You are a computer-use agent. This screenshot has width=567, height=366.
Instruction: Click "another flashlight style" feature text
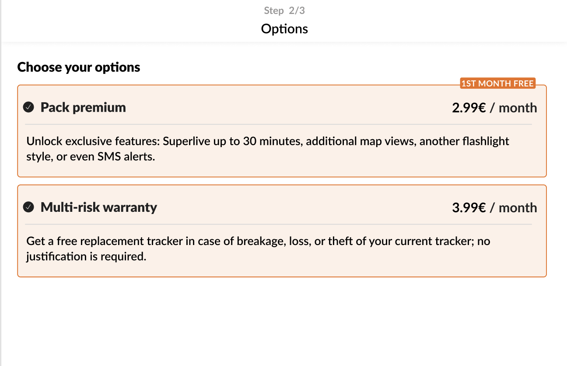(x=464, y=142)
